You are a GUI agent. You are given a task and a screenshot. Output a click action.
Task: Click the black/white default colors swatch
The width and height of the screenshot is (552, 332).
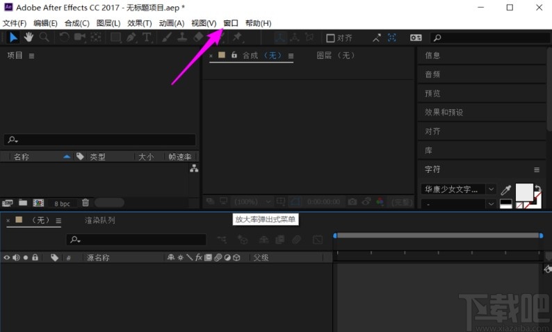506,204
